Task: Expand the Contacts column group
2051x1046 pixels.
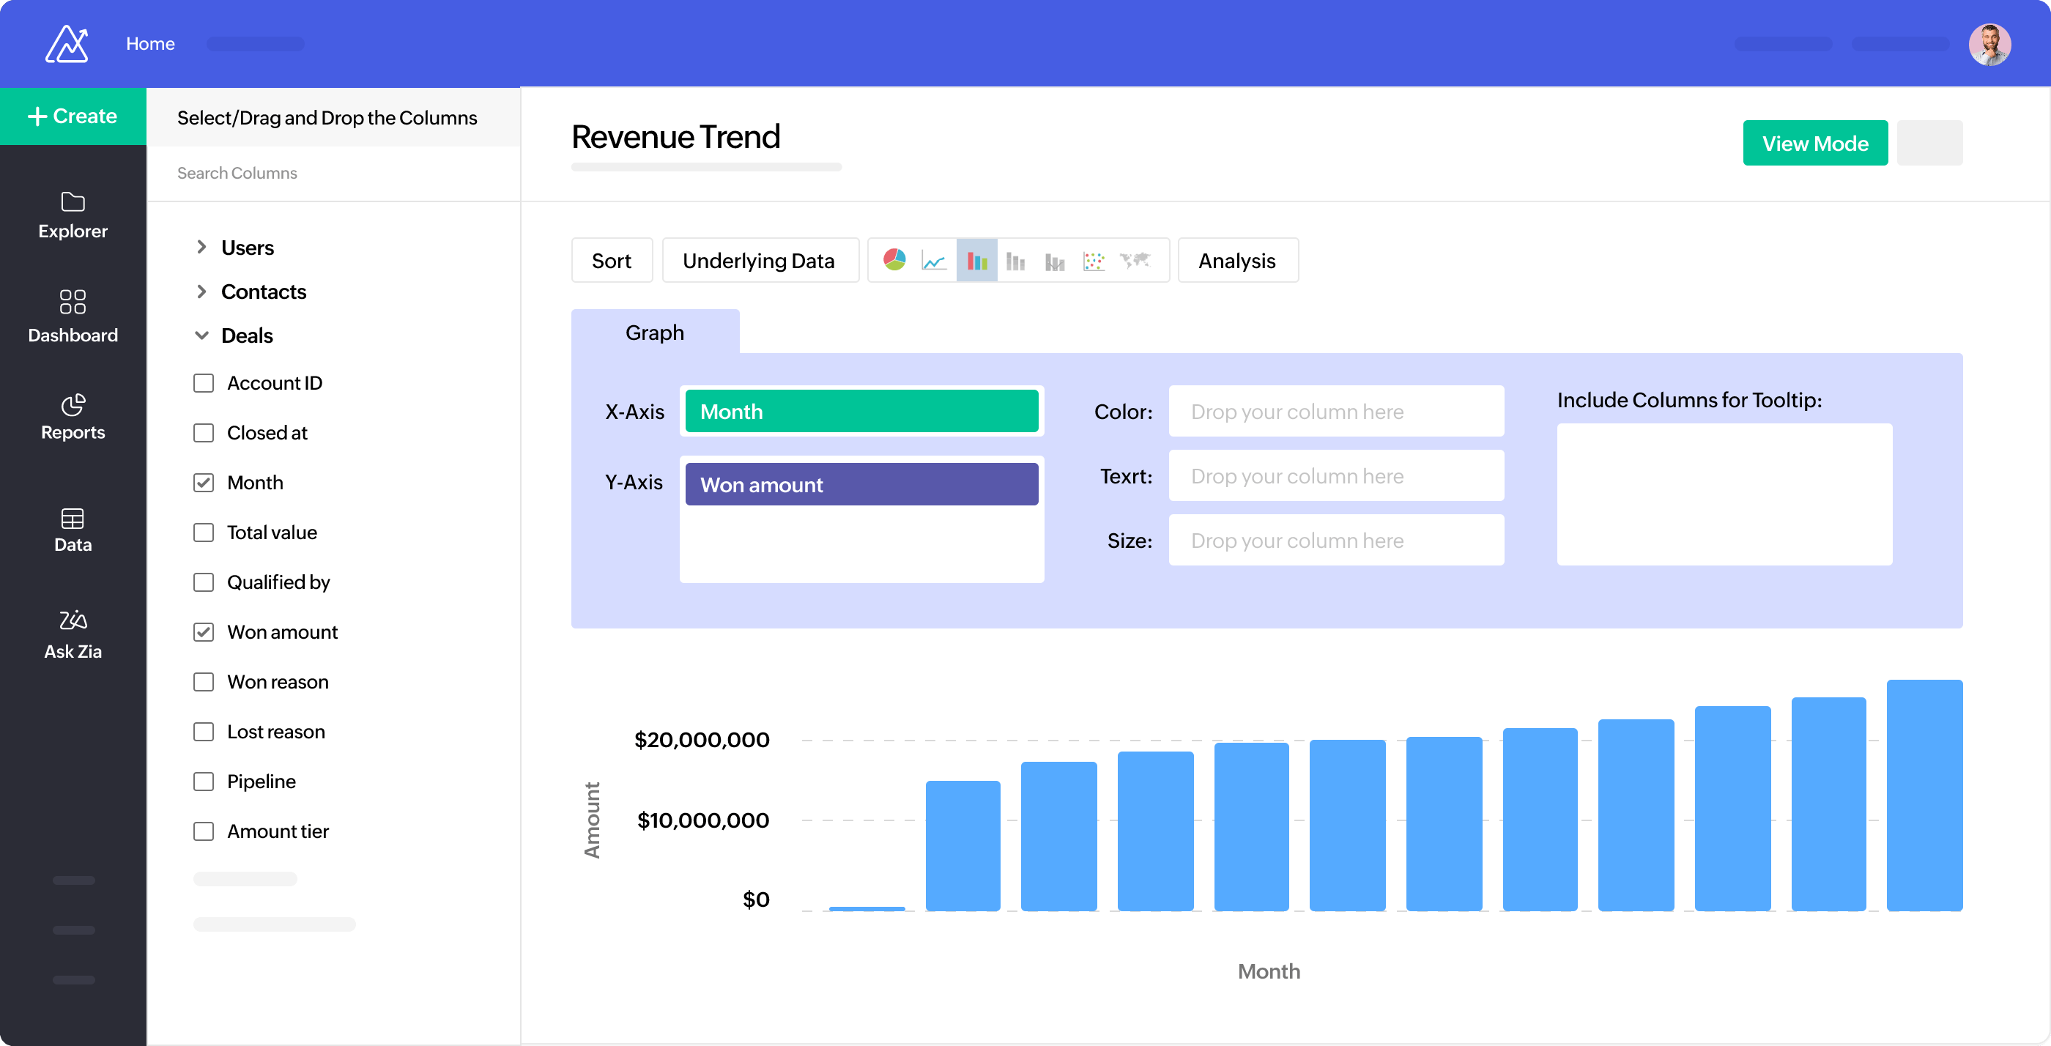Action: point(201,292)
